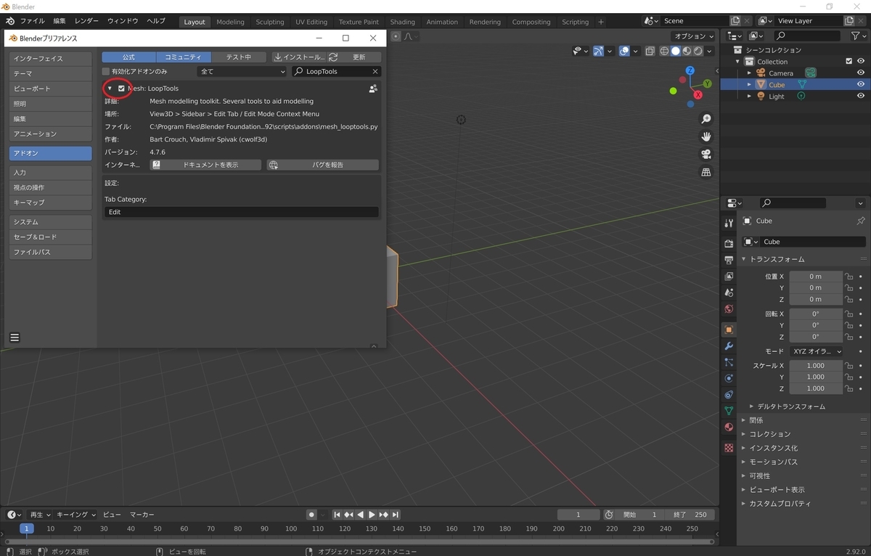Open the ファイル menu
The height and width of the screenshot is (556, 871).
tap(31, 21)
